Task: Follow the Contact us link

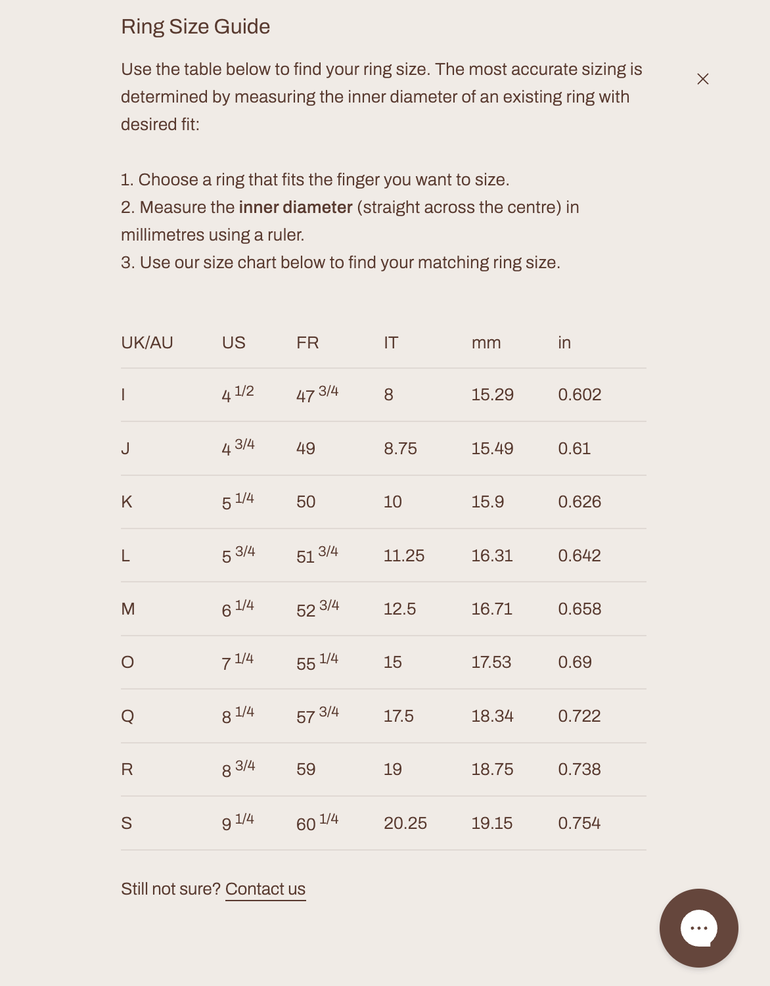Action: (x=265, y=889)
